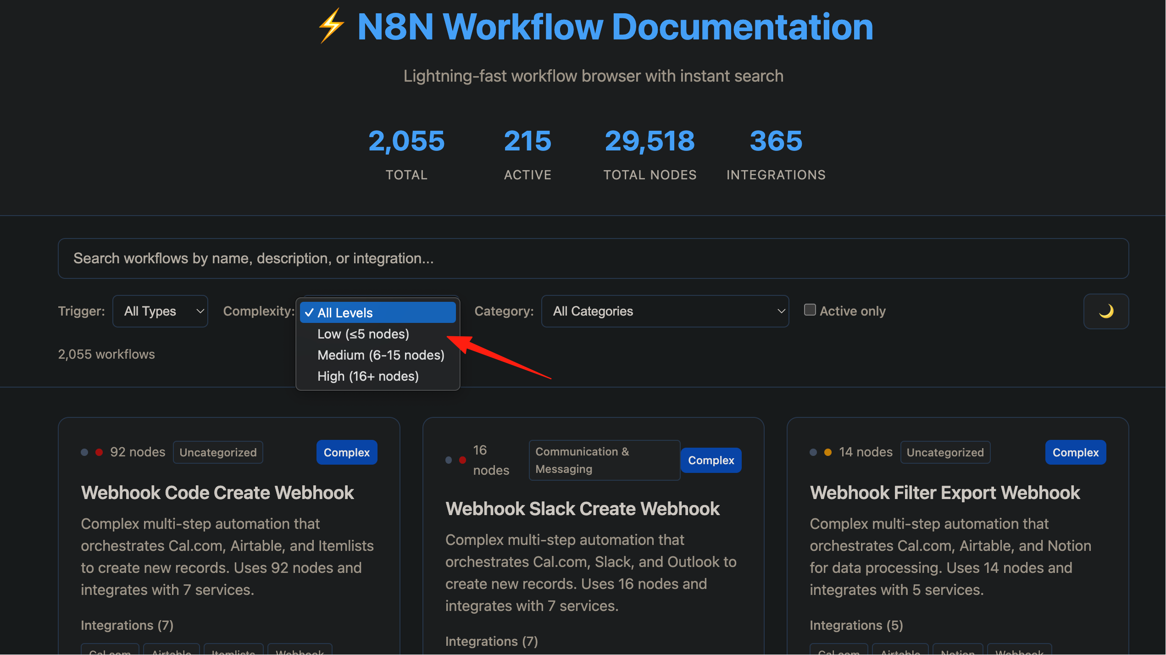The height and width of the screenshot is (655, 1166).
Task: Click Uncategorized tag on 14 nodes card
Action: pos(945,453)
